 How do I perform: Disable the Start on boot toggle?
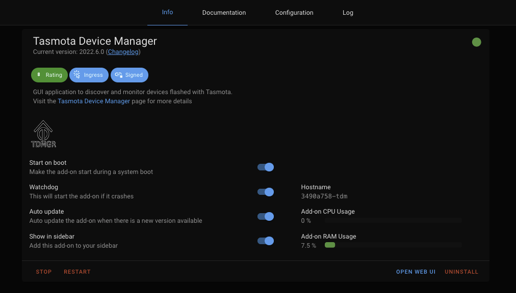pyautogui.click(x=265, y=167)
